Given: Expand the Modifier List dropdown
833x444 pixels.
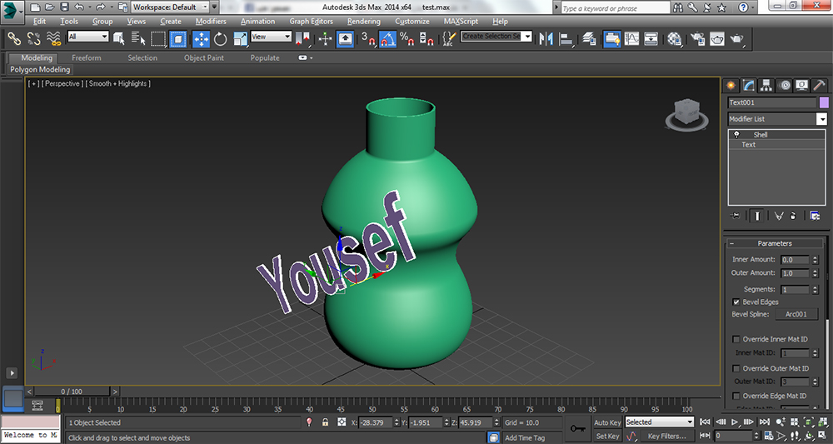Looking at the screenshot, I should (821, 119).
